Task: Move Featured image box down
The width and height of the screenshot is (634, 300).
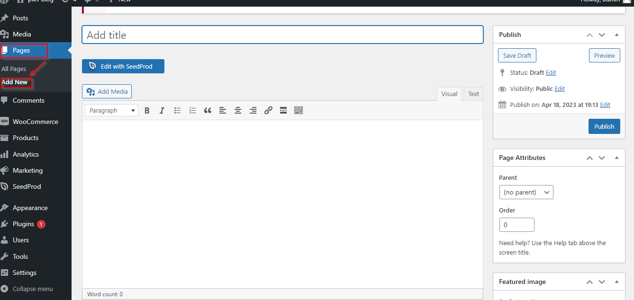Action: tap(602, 282)
